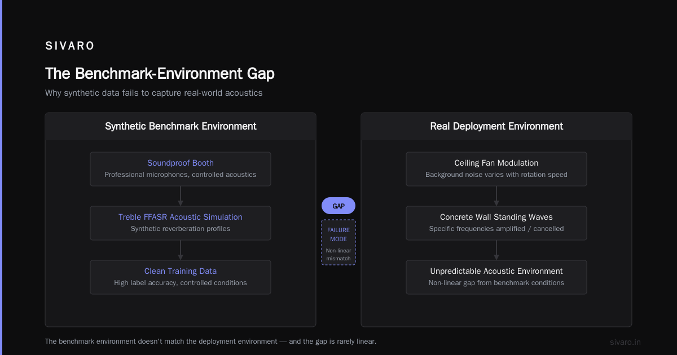Screen dimensions: 677x355
Task: Click the subtitle about synthetic data failing
Action: pos(154,93)
